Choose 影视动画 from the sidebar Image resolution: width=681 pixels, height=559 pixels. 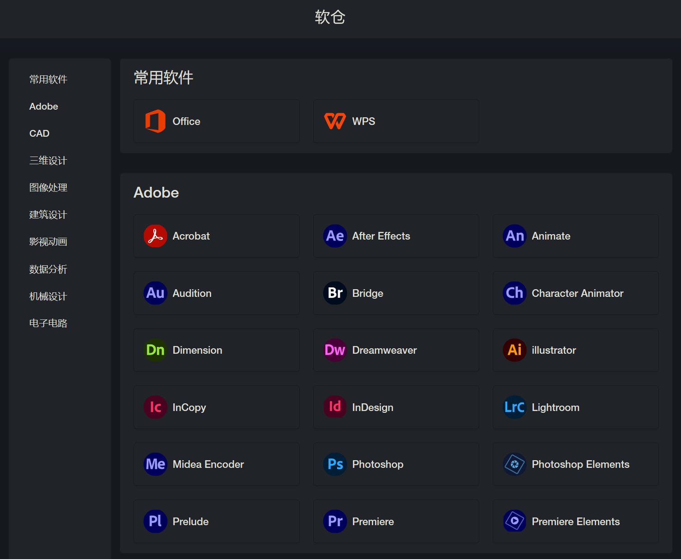point(48,242)
